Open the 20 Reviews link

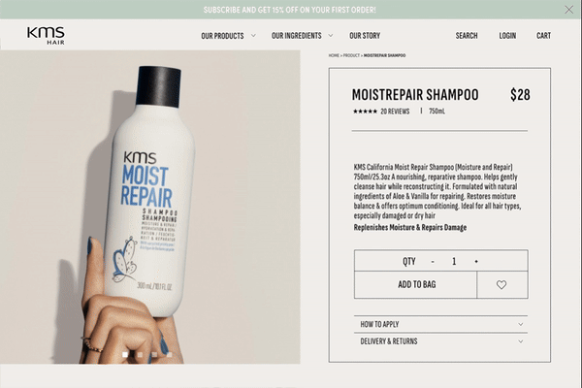tap(395, 112)
